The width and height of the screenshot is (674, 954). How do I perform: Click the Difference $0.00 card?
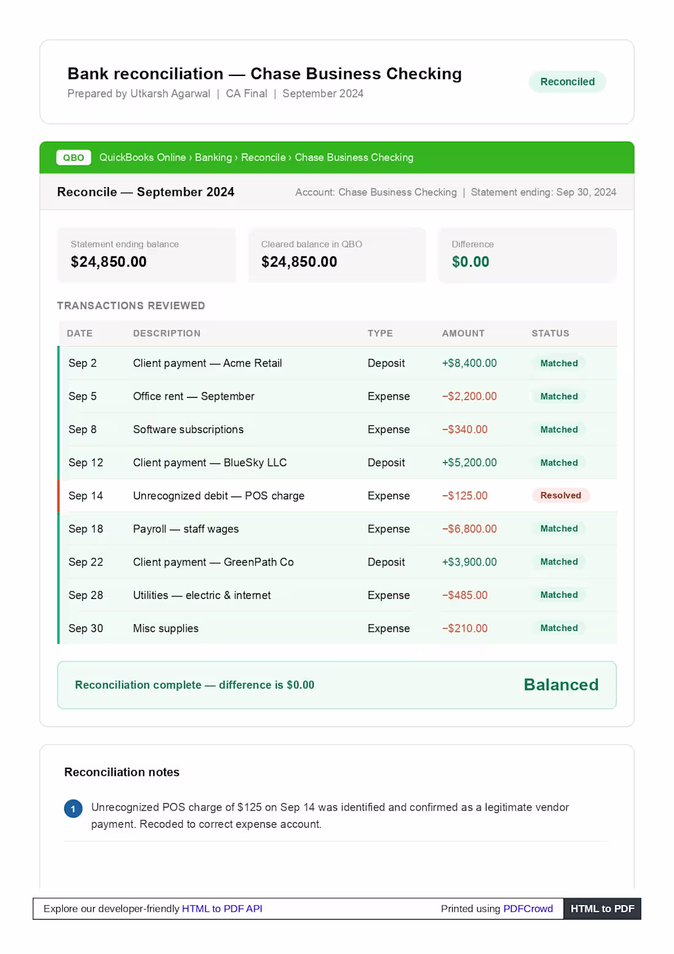(x=527, y=255)
